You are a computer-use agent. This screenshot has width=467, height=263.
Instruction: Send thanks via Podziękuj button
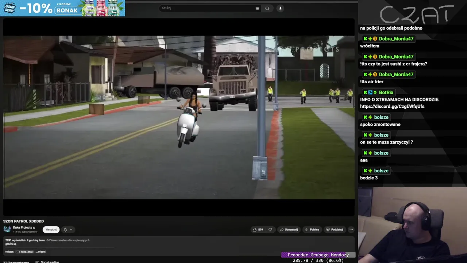335,230
